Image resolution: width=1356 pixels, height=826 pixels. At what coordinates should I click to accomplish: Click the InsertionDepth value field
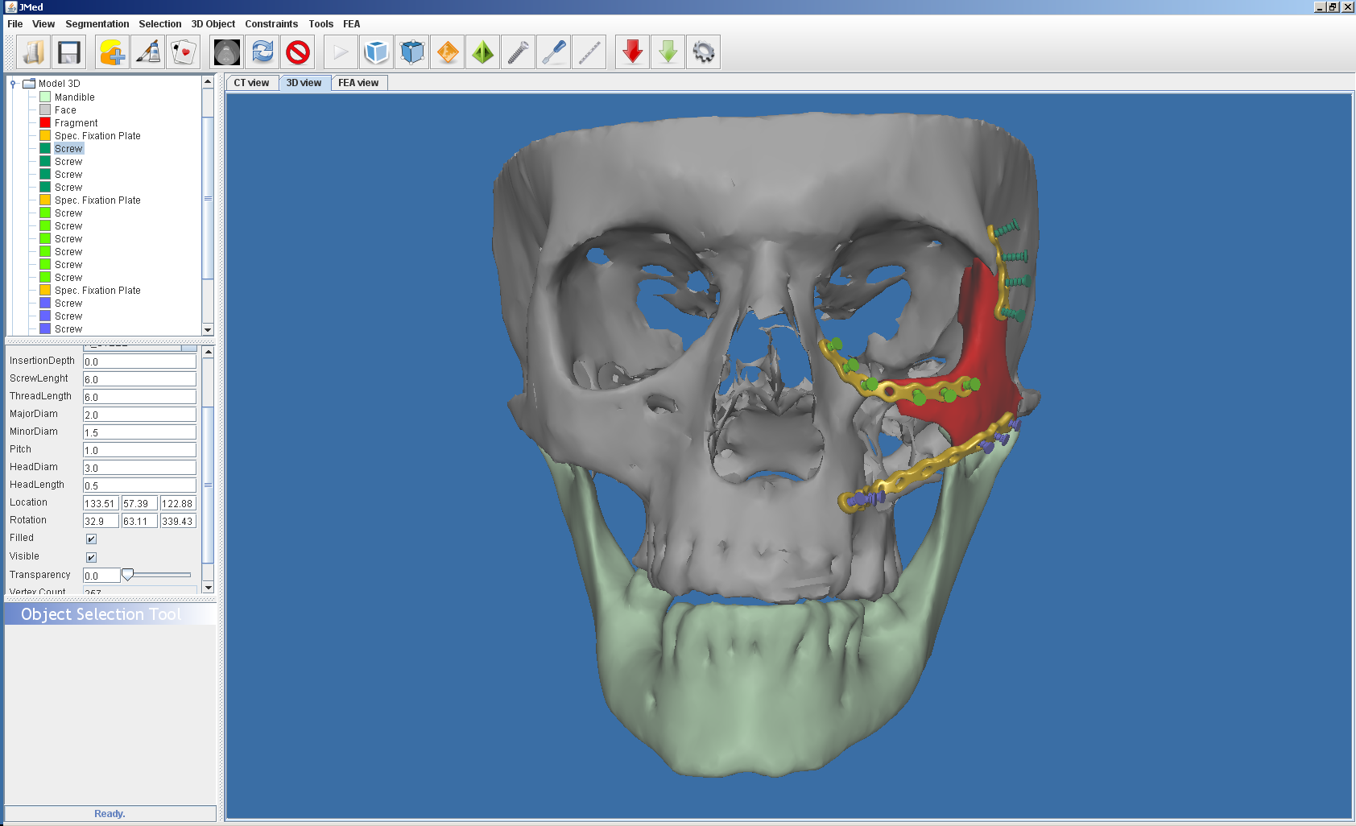click(x=139, y=361)
